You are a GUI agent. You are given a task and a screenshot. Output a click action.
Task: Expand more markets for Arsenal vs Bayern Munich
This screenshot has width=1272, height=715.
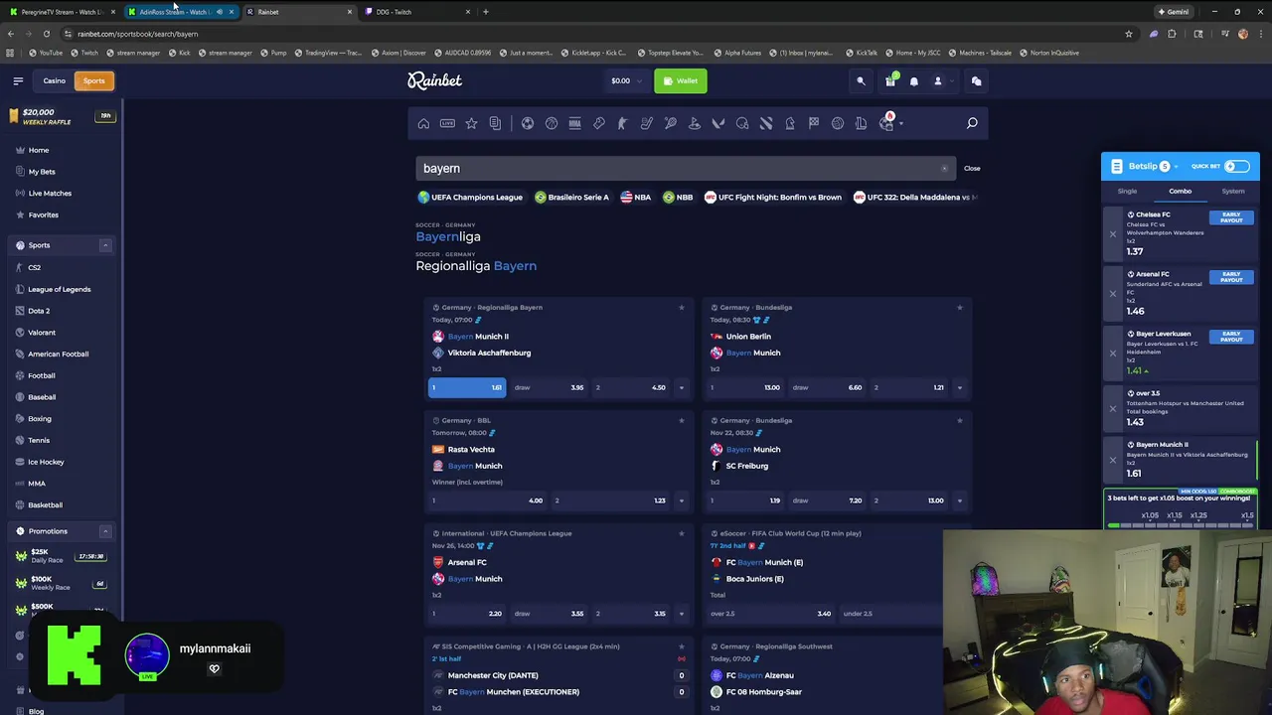coord(681,614)
